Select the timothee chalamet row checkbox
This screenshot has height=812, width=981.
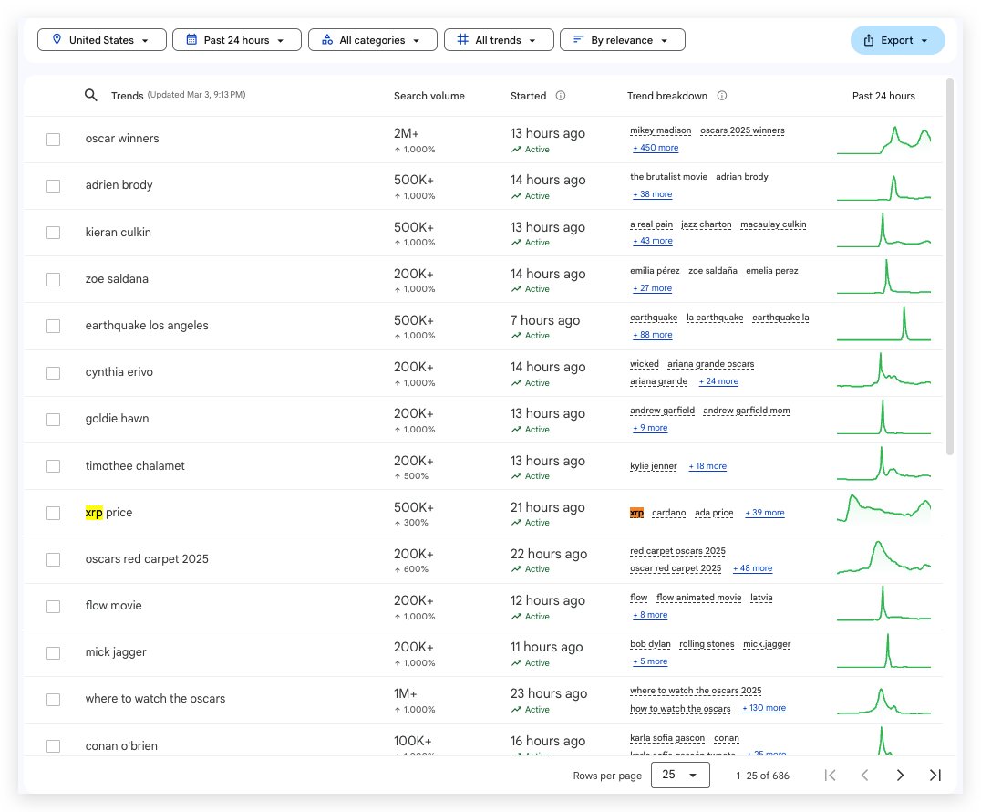point(53,466)
